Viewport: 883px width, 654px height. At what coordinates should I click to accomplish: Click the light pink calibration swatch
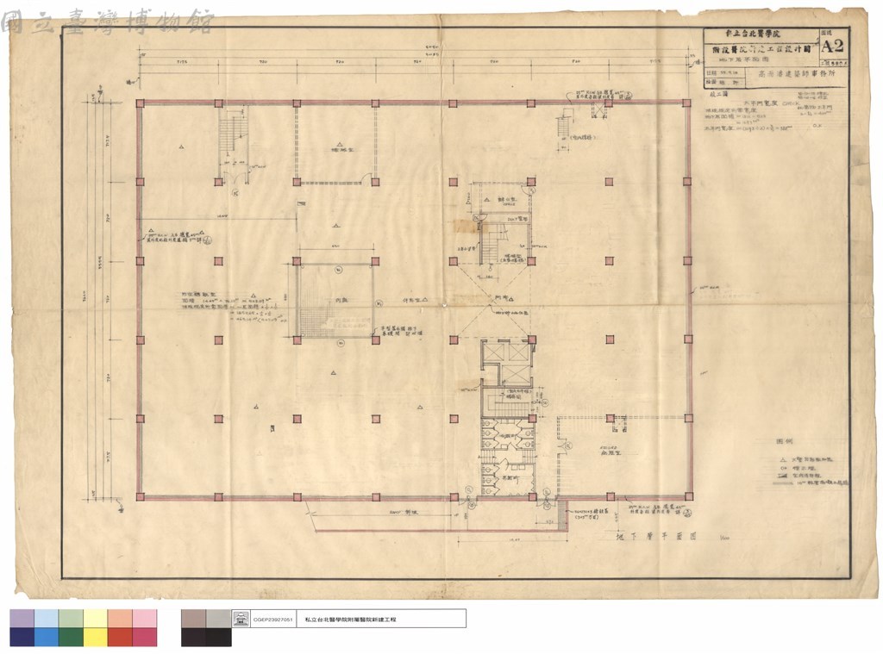coord(145,619)
